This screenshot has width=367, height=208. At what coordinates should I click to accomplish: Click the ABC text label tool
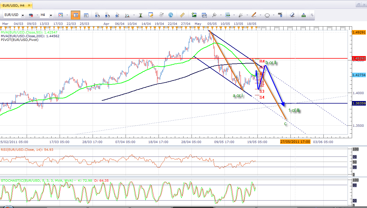click(280, 15)
